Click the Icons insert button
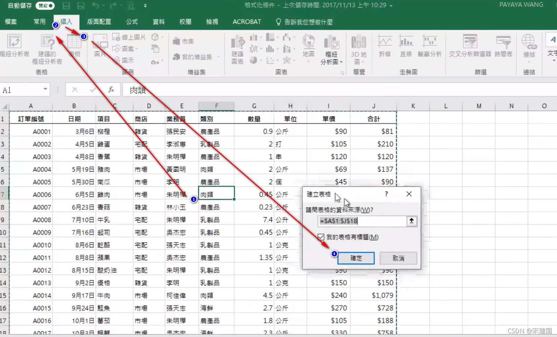Screen dimensions: 557x337 pyautogui.click(x=124, y=60)
